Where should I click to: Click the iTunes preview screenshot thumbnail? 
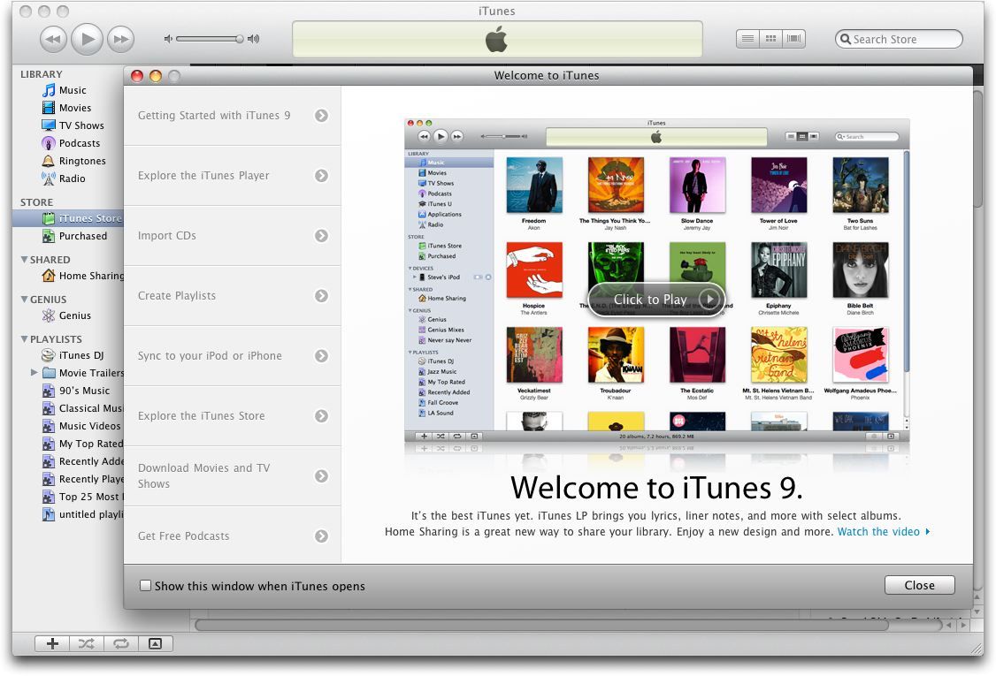pyautogui.click(x=657, y=280)
